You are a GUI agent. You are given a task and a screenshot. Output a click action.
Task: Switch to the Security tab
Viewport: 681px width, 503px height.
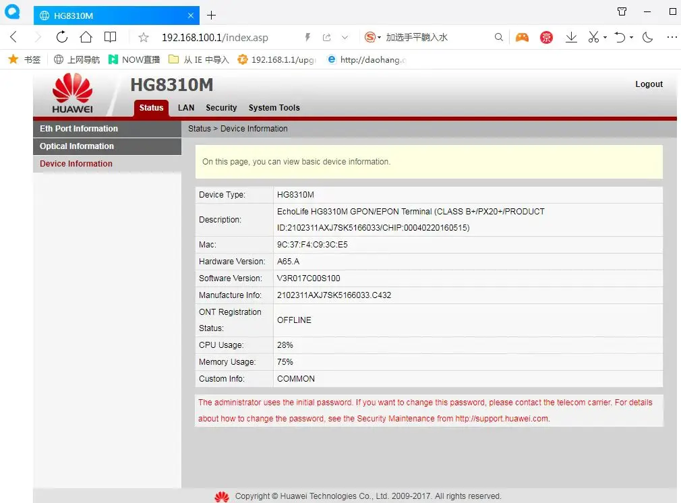[x=221, y=108]
